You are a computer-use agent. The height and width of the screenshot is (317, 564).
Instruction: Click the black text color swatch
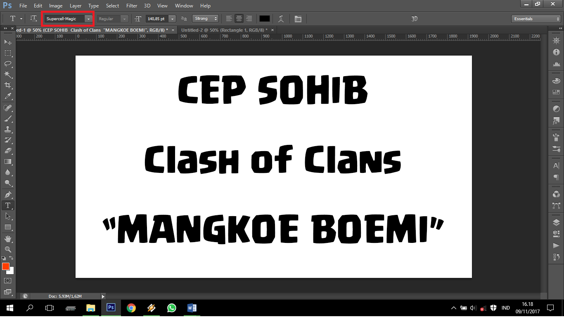pyautogui.click(x=265, y=18)
